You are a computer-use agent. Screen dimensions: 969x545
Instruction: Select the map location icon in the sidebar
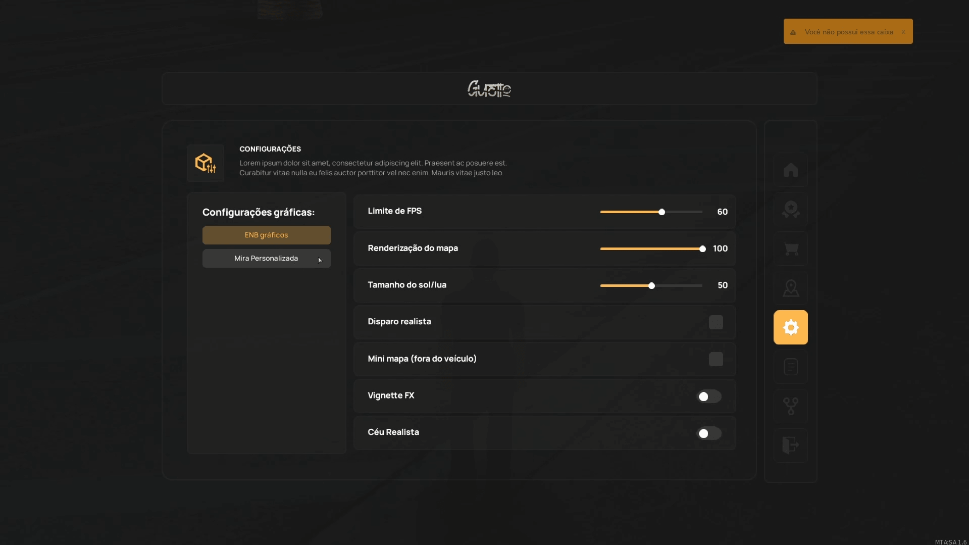tap(790, 287)
